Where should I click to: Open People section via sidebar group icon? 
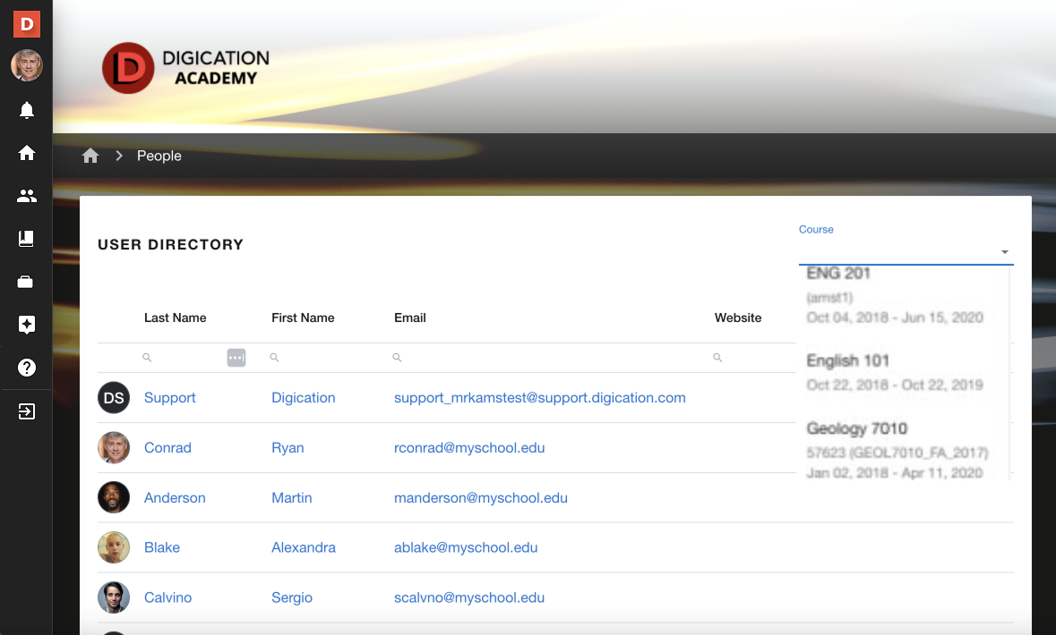27,196
